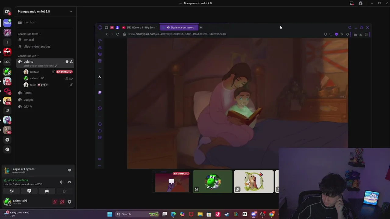390x219 pixels.
Task: Click the Voz conectada status text
Action: 18,180
